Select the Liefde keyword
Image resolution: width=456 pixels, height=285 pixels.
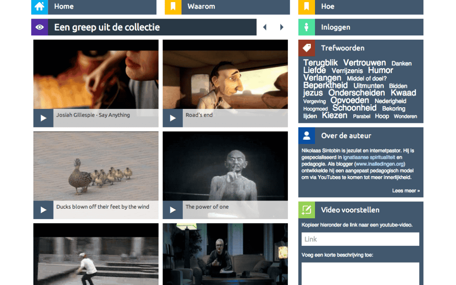tap(315, 71)
